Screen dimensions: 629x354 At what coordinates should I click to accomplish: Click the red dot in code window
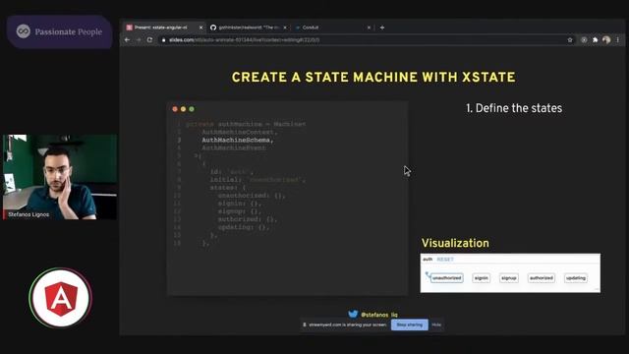pos(175,109)
